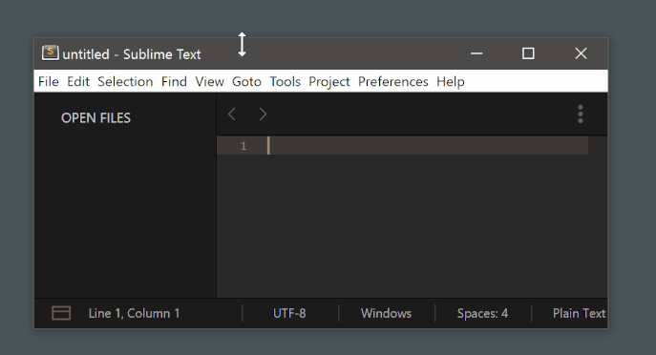The image size is (656, 355).
Task: Toggle the side bar using status bar panel icon
Action: click(x=61, y=313)
